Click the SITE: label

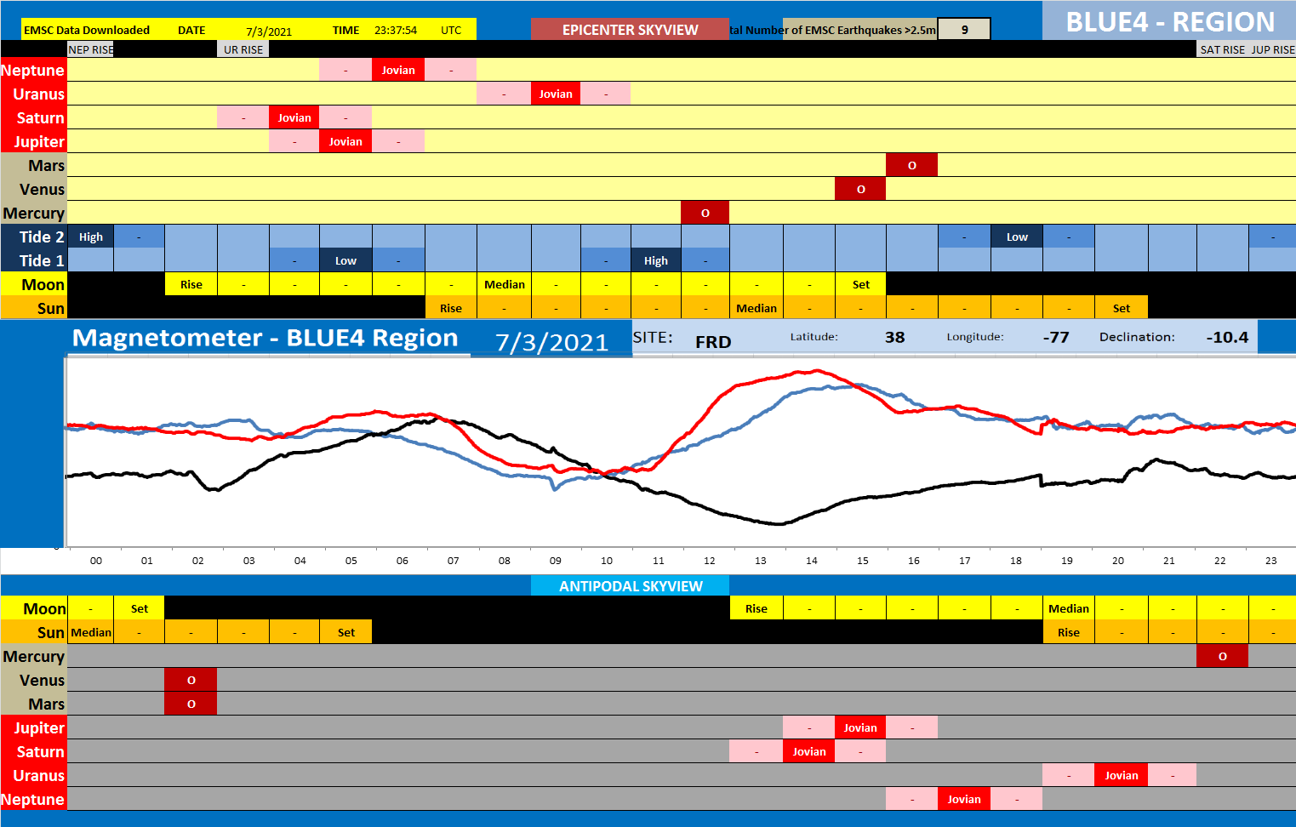click(654, 338)
